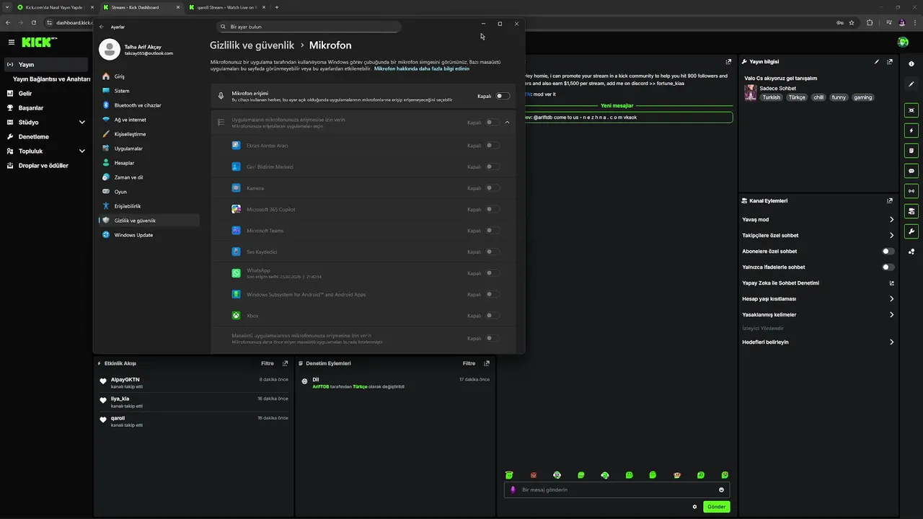Click the broadcast signal icon in right toolbar
The width and height of the screenshot is (923, 519).
point(911,191)
